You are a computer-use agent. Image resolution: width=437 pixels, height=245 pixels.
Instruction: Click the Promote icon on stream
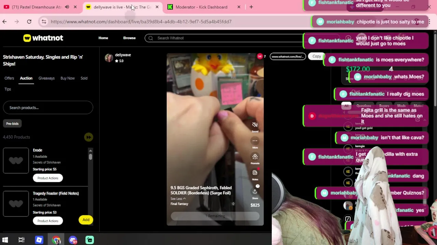pos(255,157)
